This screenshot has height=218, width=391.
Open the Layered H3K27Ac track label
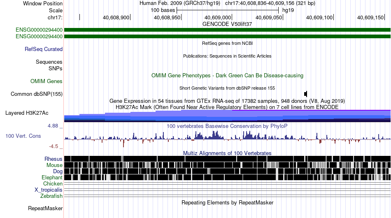click(27, 113)
